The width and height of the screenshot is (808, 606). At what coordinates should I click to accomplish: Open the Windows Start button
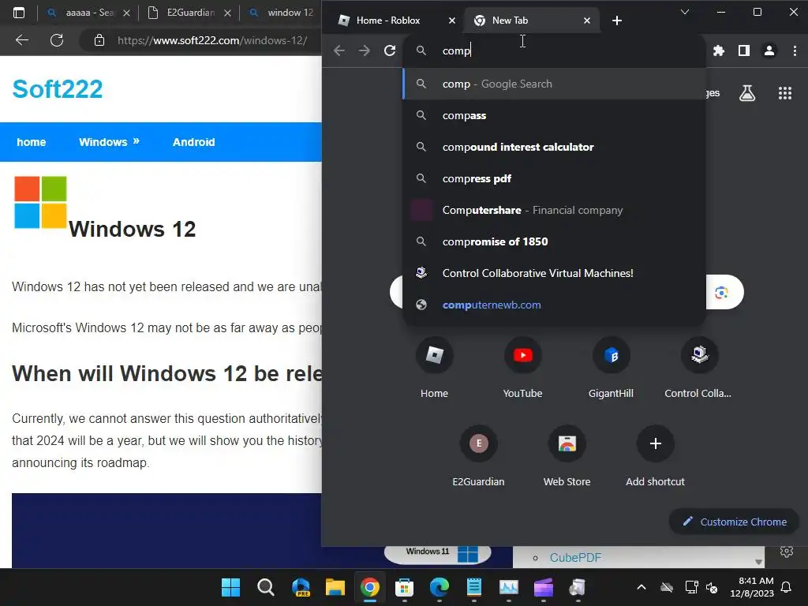(231, 587)
